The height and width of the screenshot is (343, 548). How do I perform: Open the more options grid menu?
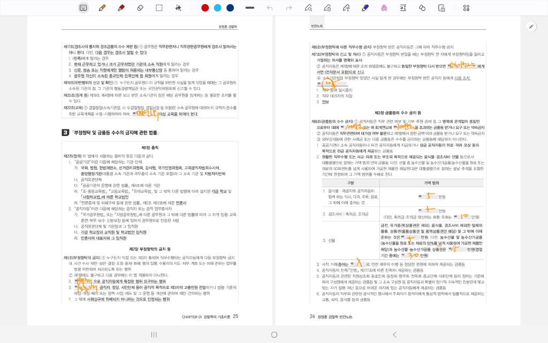pyautogui.click(x=466, y=8)
